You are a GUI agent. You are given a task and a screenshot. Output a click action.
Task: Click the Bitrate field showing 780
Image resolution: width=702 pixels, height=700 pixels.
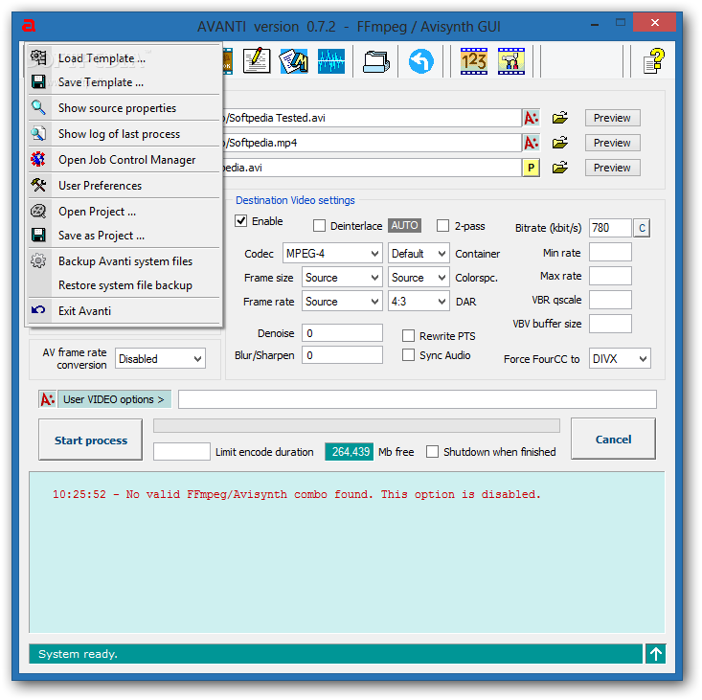click(610, 228)
